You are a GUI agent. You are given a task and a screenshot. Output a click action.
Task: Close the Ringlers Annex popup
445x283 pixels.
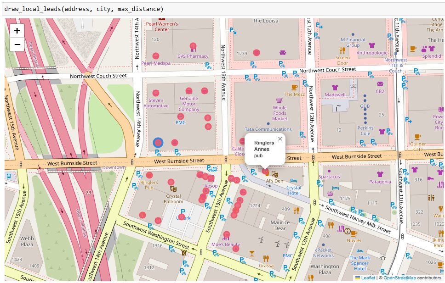tap(280, 139)
